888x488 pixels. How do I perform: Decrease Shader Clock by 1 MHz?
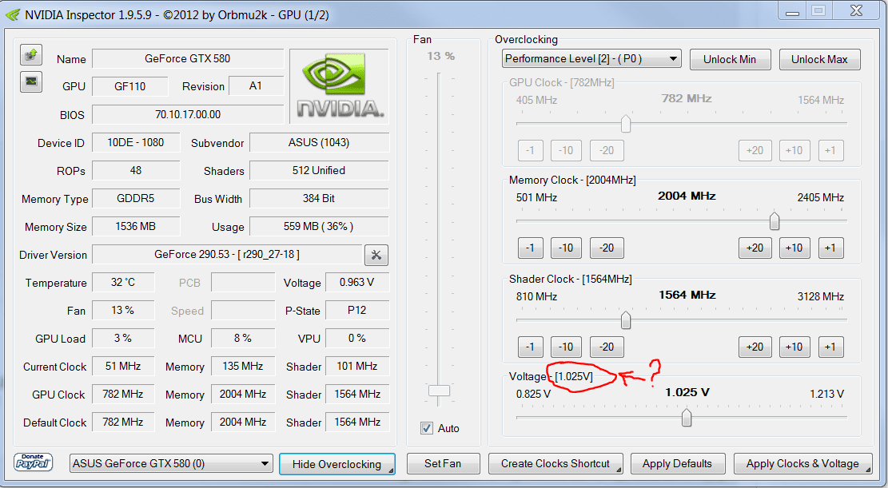[531, 347]
